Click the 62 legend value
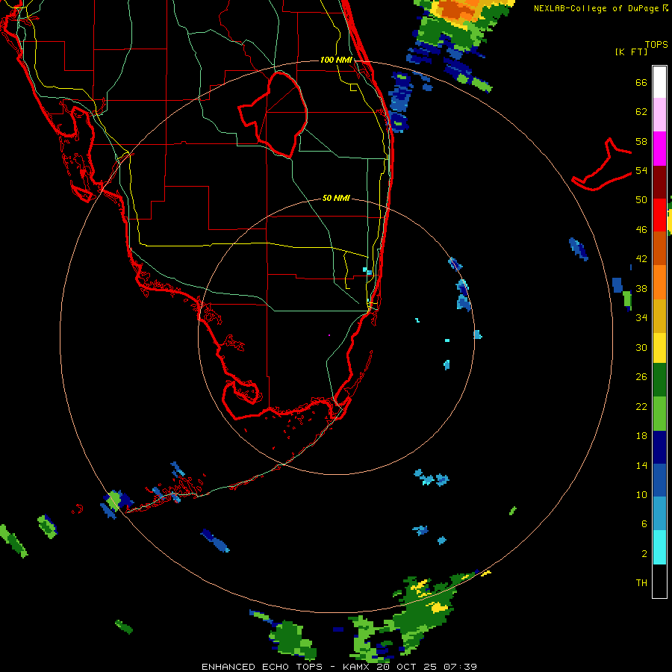The width and height of the screenshot is (672, 672). coord(641,111)
